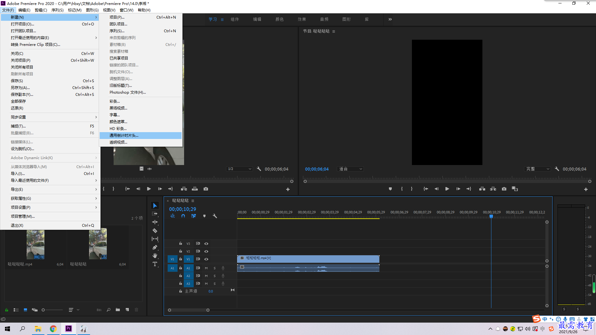Toggle V2 track output eye

click(x=206, y=251)
